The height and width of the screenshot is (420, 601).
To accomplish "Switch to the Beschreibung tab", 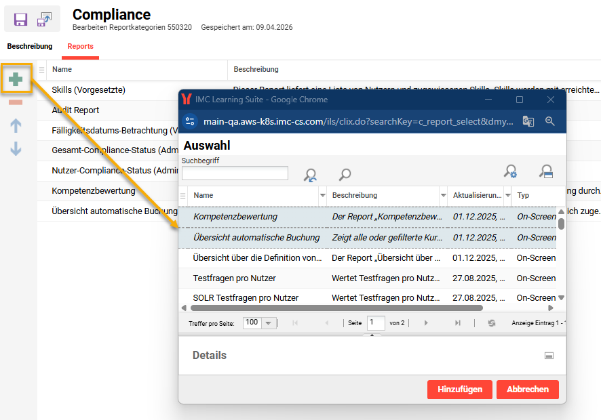I will [x=30, y=47].
